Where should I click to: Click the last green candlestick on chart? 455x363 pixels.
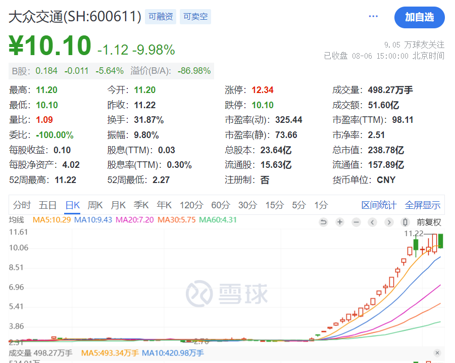click(x=441, y=241)
